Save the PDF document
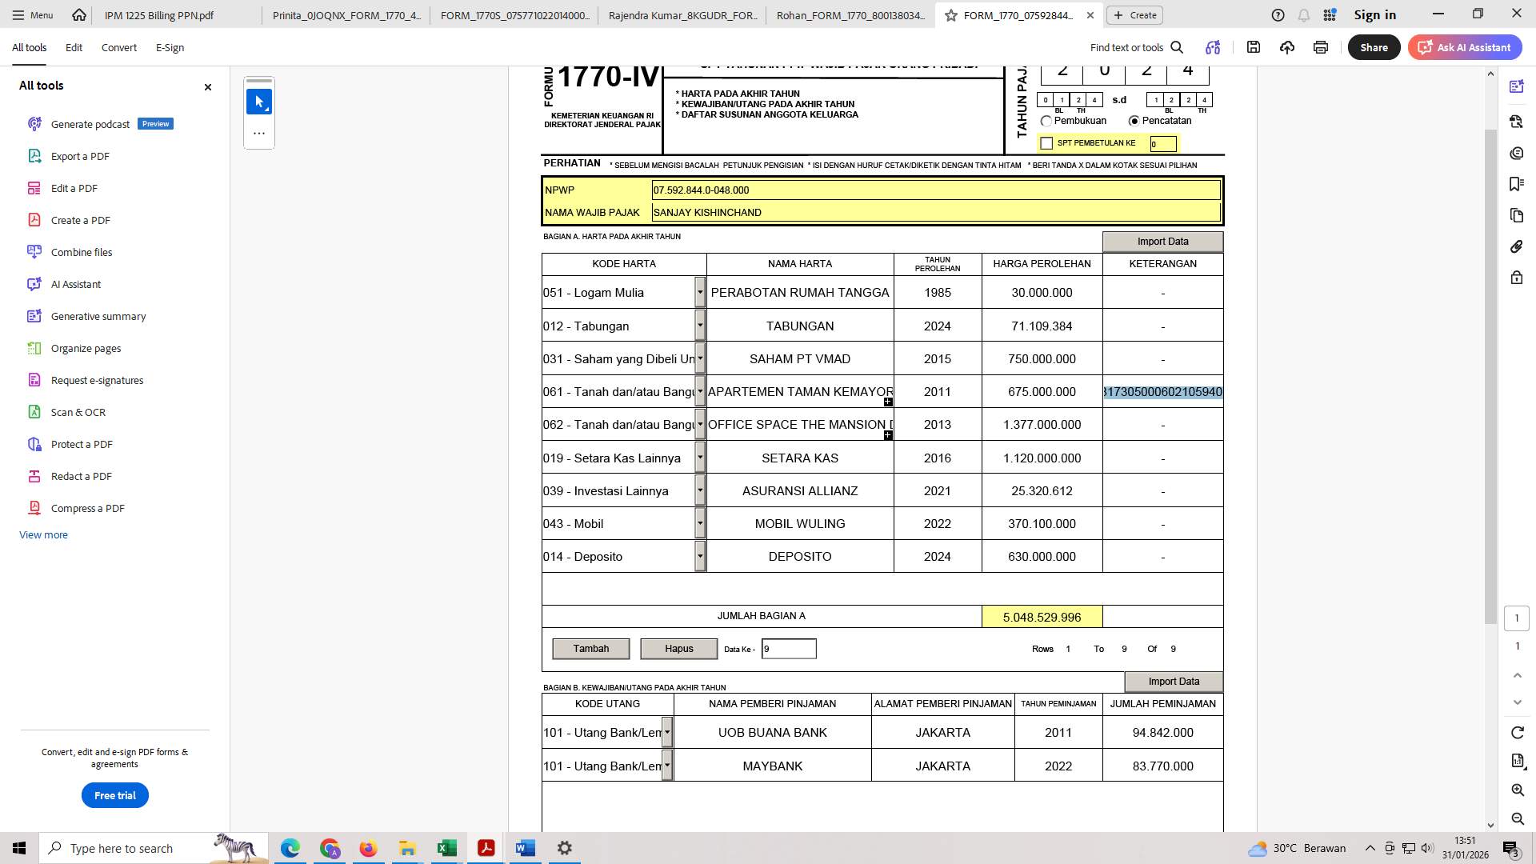Viewport: 1536px width, 864px height. (1253, 47)
